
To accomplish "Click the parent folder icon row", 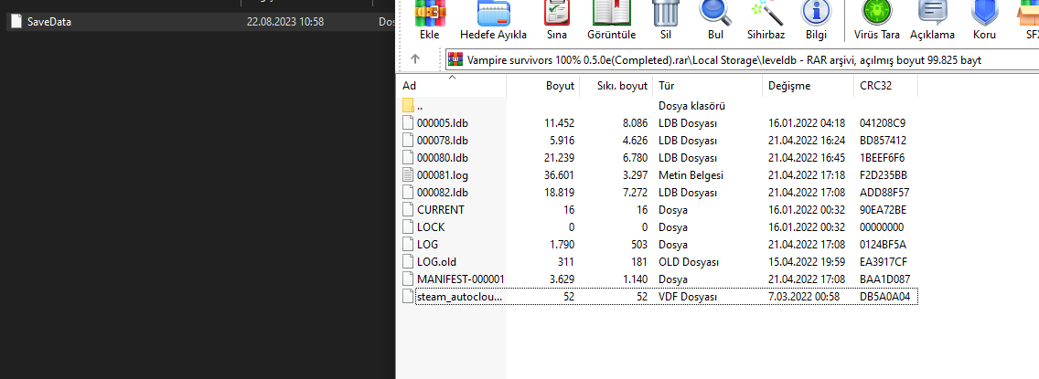I will 408,105.
